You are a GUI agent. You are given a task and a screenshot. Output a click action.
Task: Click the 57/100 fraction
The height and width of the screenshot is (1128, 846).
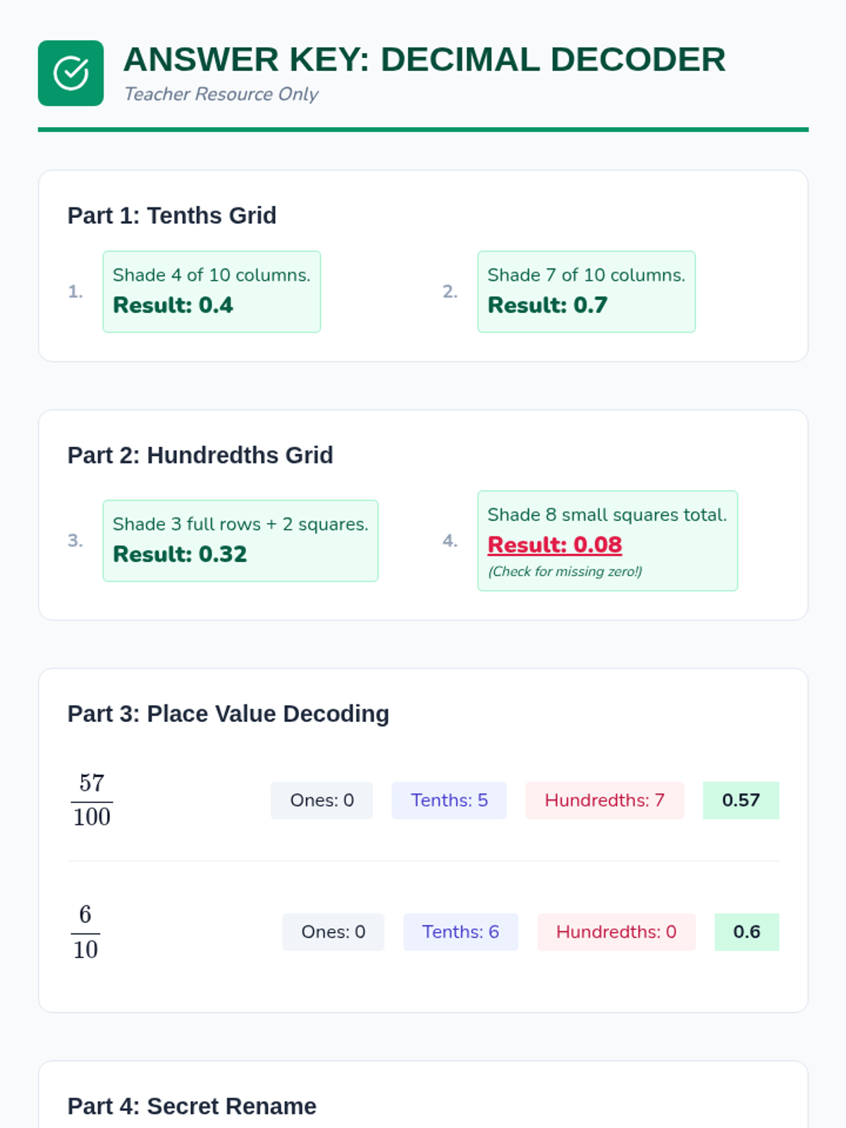(x=92, y=800)
